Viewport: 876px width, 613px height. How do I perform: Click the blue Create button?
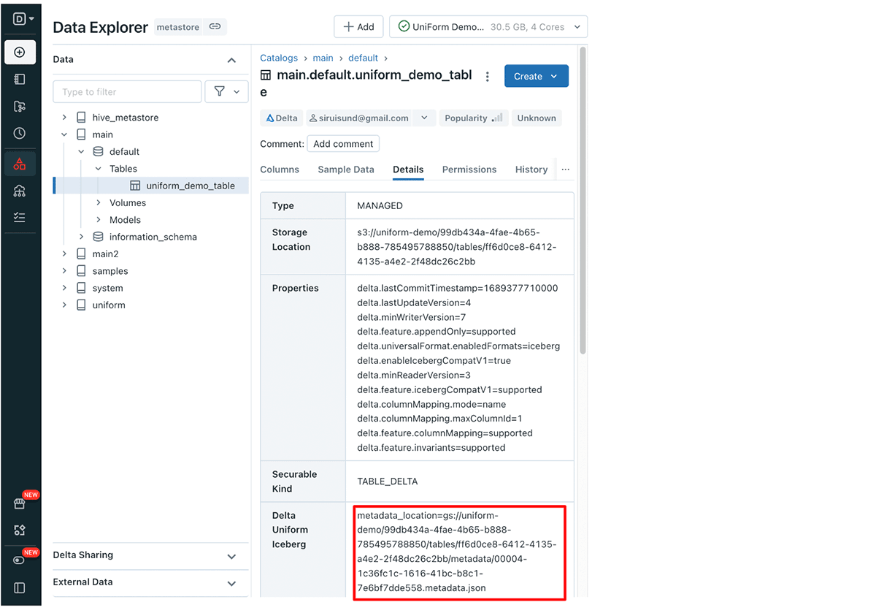tap(536, 77)
